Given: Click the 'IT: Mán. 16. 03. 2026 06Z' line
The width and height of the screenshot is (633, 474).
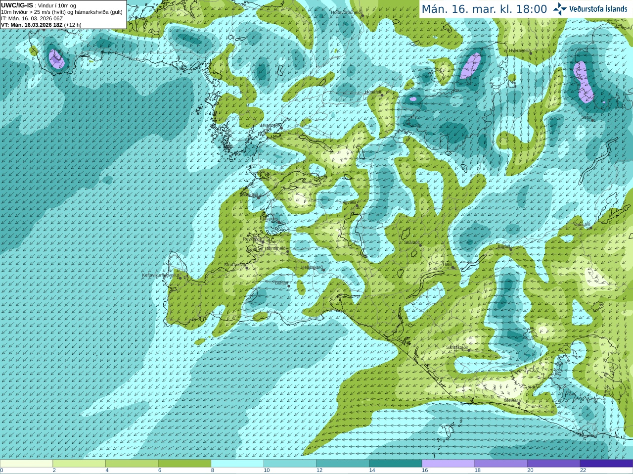Looking at the screenshot, I should (32, 18).
